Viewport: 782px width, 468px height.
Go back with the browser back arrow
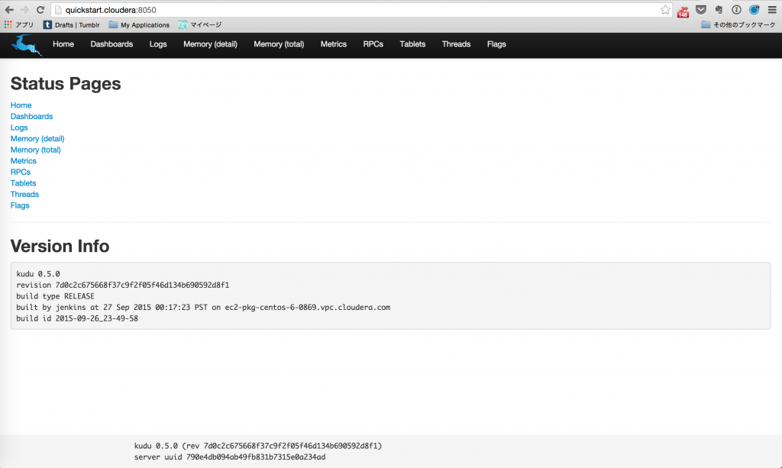9,10
